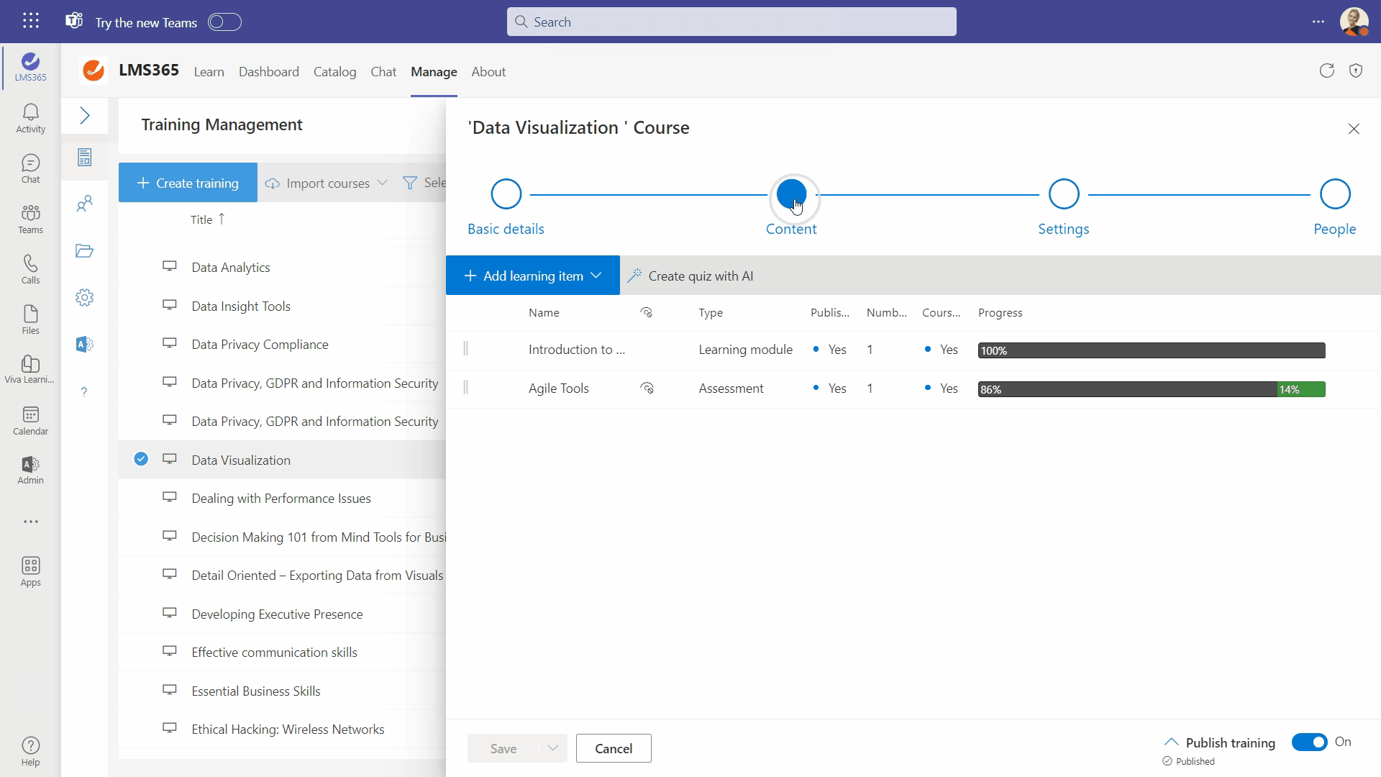Click the Agile Tools 86% progress bar

tap(1127, 389)
